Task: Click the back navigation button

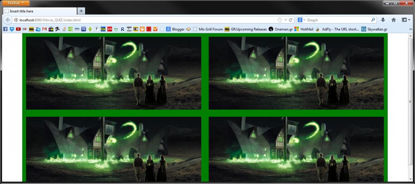Action: (x=8, y=20)
